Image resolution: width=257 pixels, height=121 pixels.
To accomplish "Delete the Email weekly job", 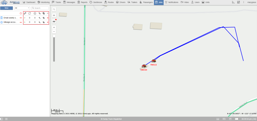I will 48,18.
